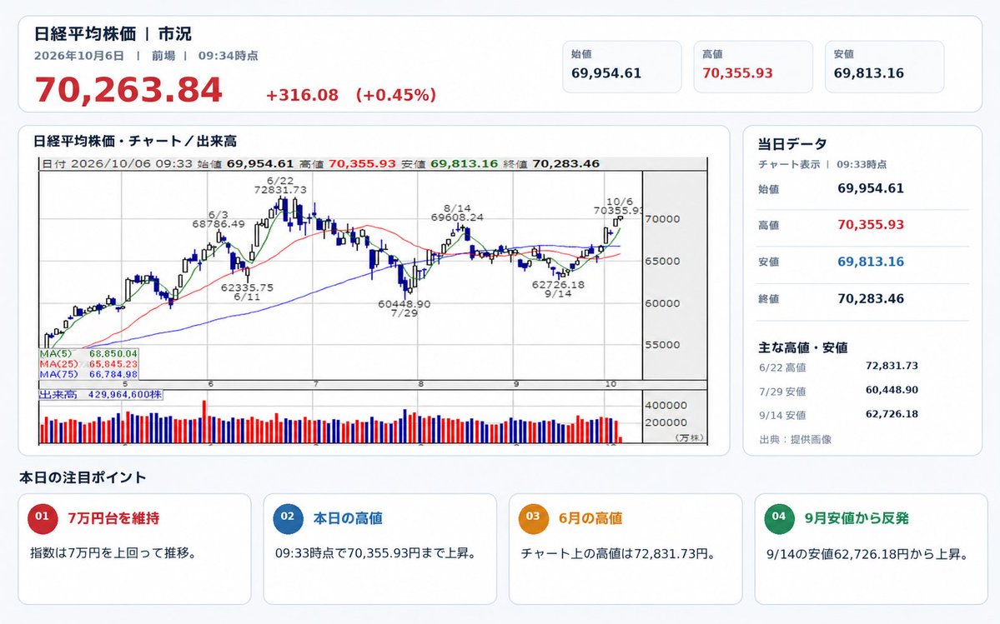
Task: Click the 9/14 安値 row
Action: pyautogui.click(x=838, y=415)
